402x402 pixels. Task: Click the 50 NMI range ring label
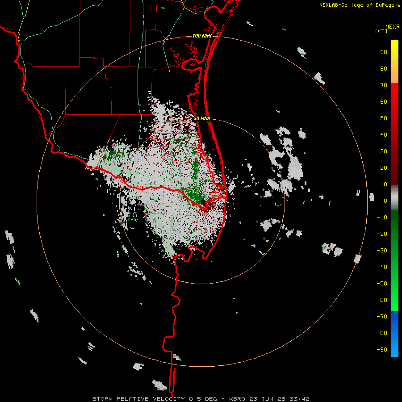click(x=202, y=118)
